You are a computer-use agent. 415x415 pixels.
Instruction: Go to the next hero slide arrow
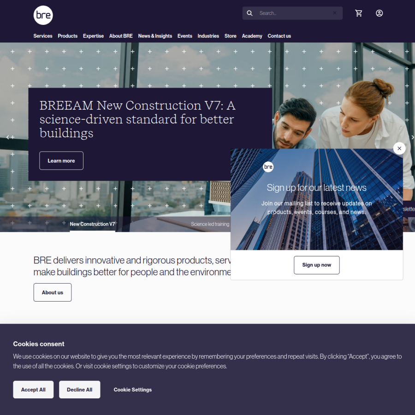coord(412,137)
